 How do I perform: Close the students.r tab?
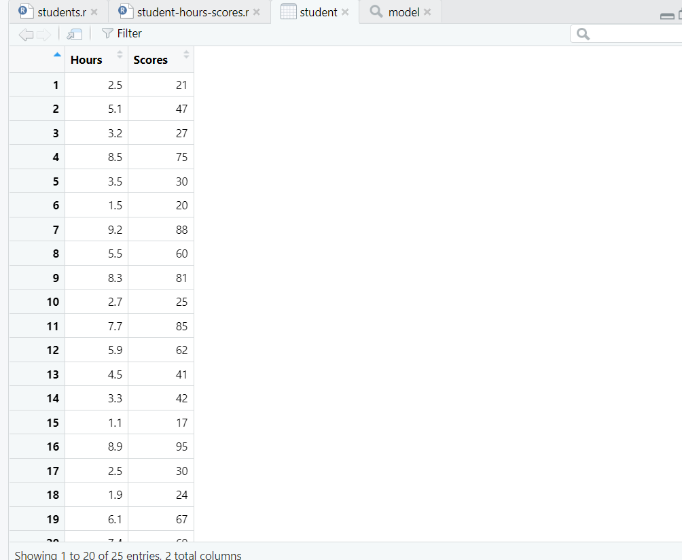coord(93,12)
